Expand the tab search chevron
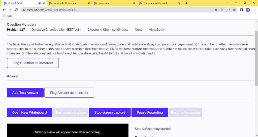Image resolution: width=258 pixels, height=137 pixels. coord(228,3)
